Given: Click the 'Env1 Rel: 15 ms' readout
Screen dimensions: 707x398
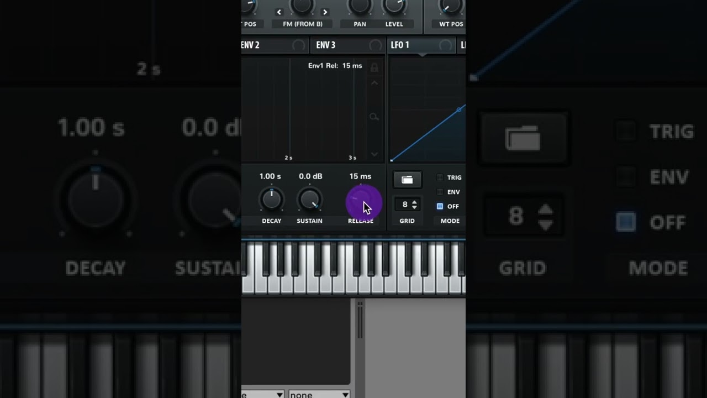Looking at the screenshot, I should click(x=335, y=66).
